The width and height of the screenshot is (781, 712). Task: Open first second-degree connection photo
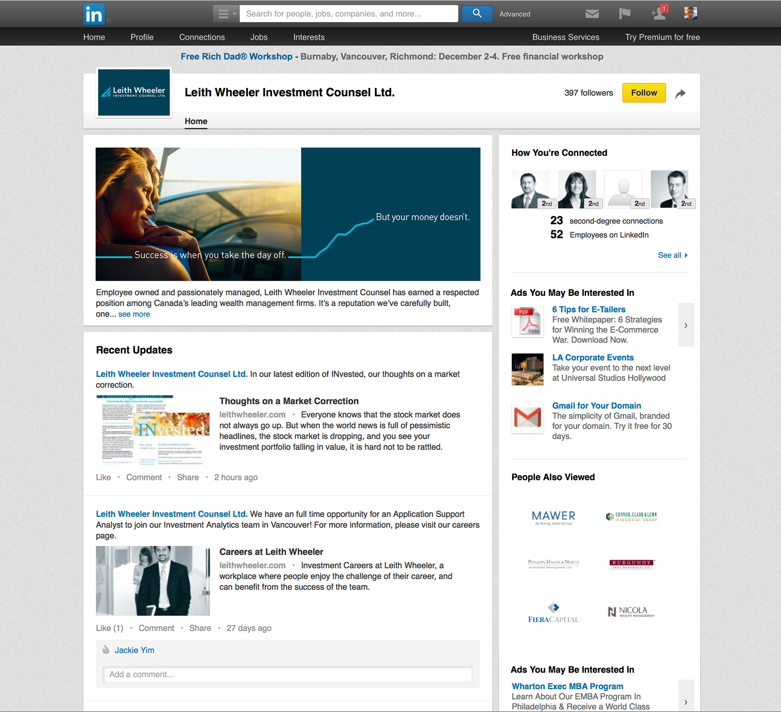(530, 189)
